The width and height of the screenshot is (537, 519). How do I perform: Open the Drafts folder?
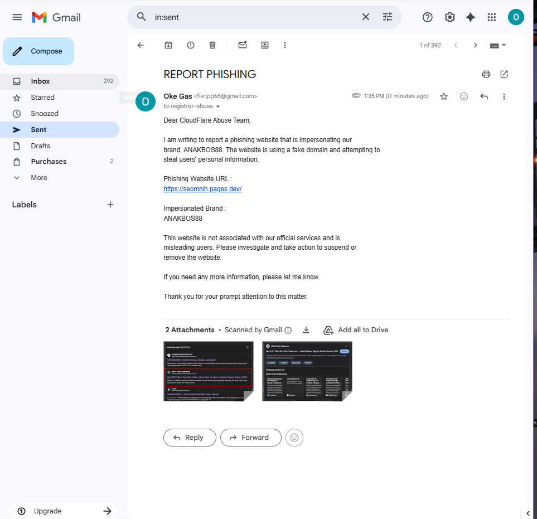pyautogui.click(x=60, y=146)
